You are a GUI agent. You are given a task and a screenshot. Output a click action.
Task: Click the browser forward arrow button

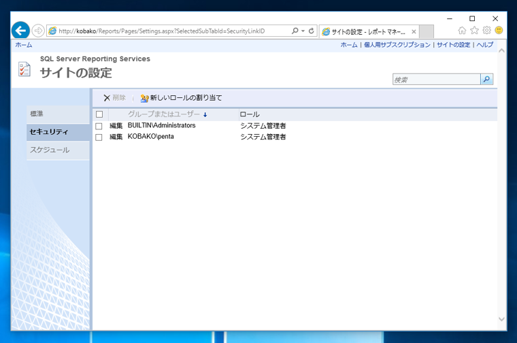[x=38, y=31]
